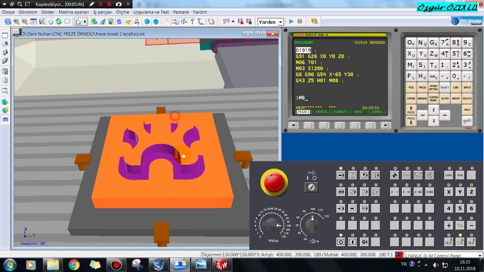Select the Y axis button
This screenshot has width=484, height=272.
460,192
